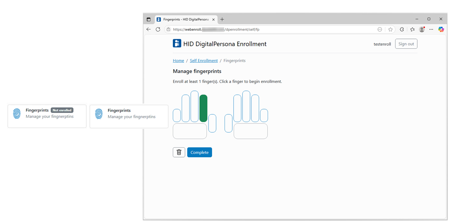Click the Fingerprints Not enrolled card
This screenshot has width=450, height=224.
coord(47,116)
